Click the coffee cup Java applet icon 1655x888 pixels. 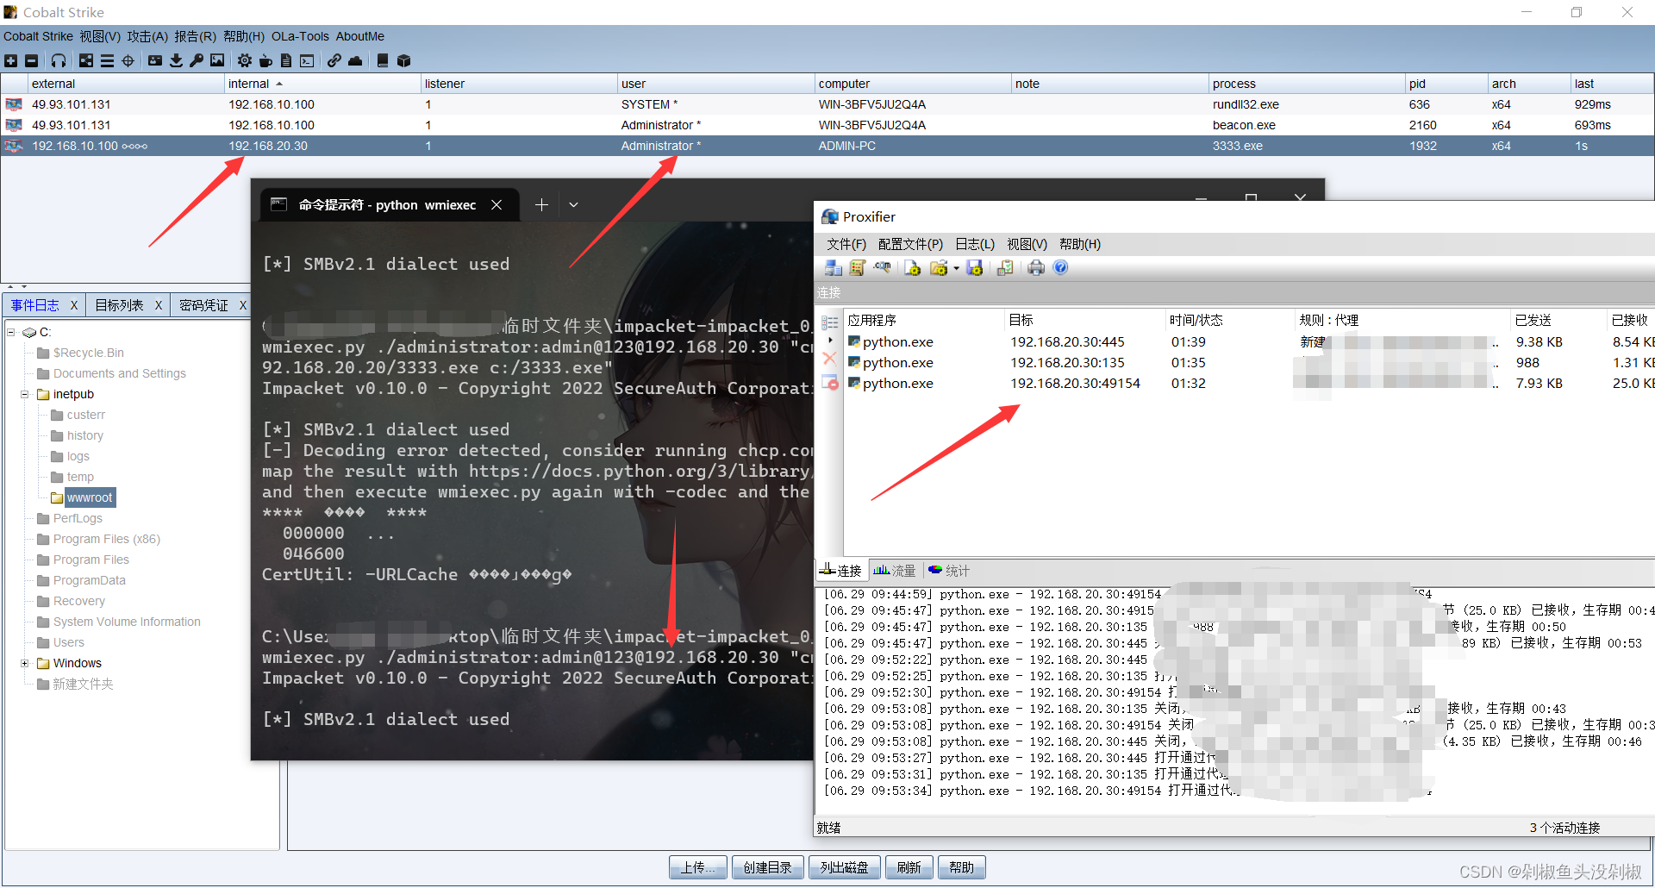pyautogui.click(x=265, y=60)
